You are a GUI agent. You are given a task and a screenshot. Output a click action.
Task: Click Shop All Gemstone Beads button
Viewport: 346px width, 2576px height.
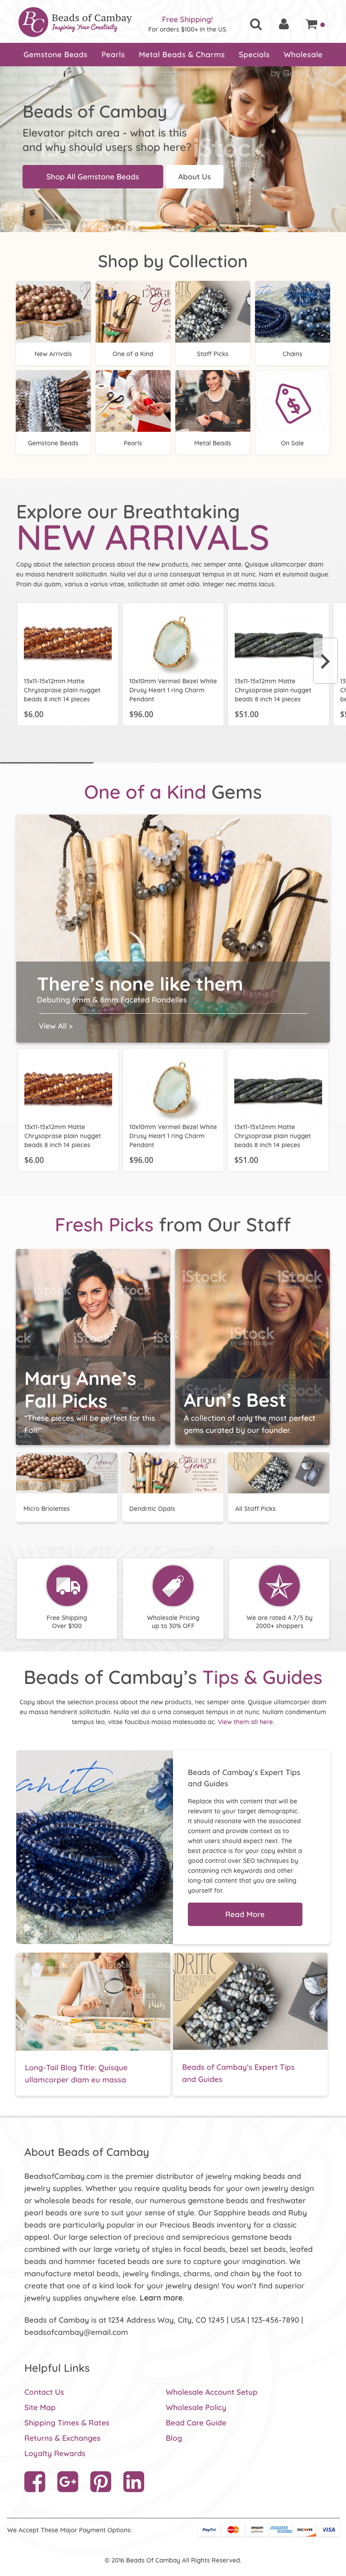click(x=93, y=177)
